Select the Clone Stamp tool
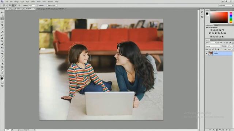Viewport: 234px width, 131px height. [x=2, y=38]
